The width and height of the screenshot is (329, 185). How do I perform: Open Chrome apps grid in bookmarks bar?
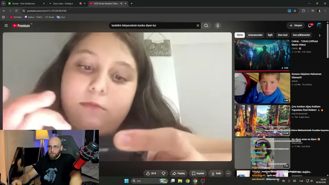[3, 17]
